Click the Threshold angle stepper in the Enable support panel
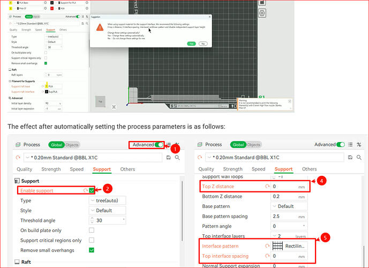This screenshot has width=369, height=268. [92, 220]
